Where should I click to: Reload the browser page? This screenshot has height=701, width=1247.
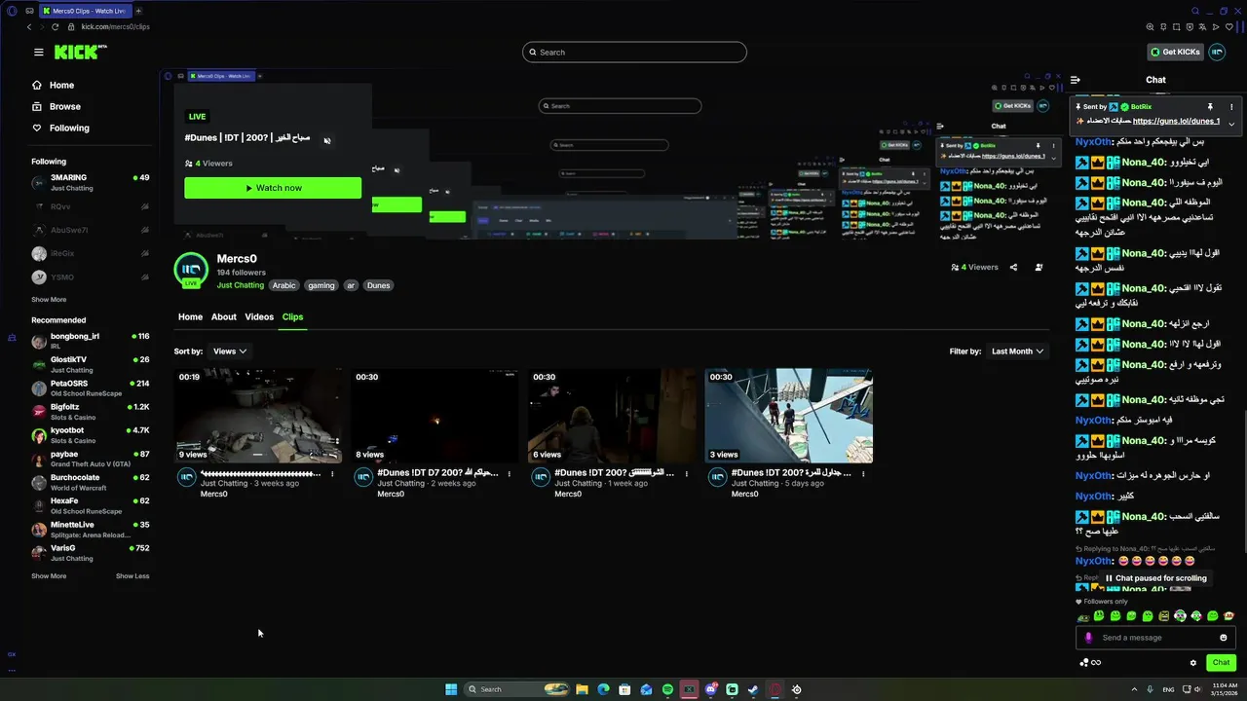pyautogui.click(x=55, y=27)
